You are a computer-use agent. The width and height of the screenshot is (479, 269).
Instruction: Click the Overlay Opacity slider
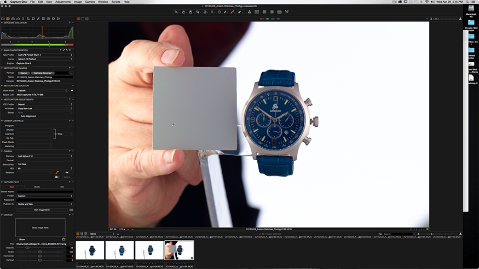pyautogui.click(x=41, y=248)
